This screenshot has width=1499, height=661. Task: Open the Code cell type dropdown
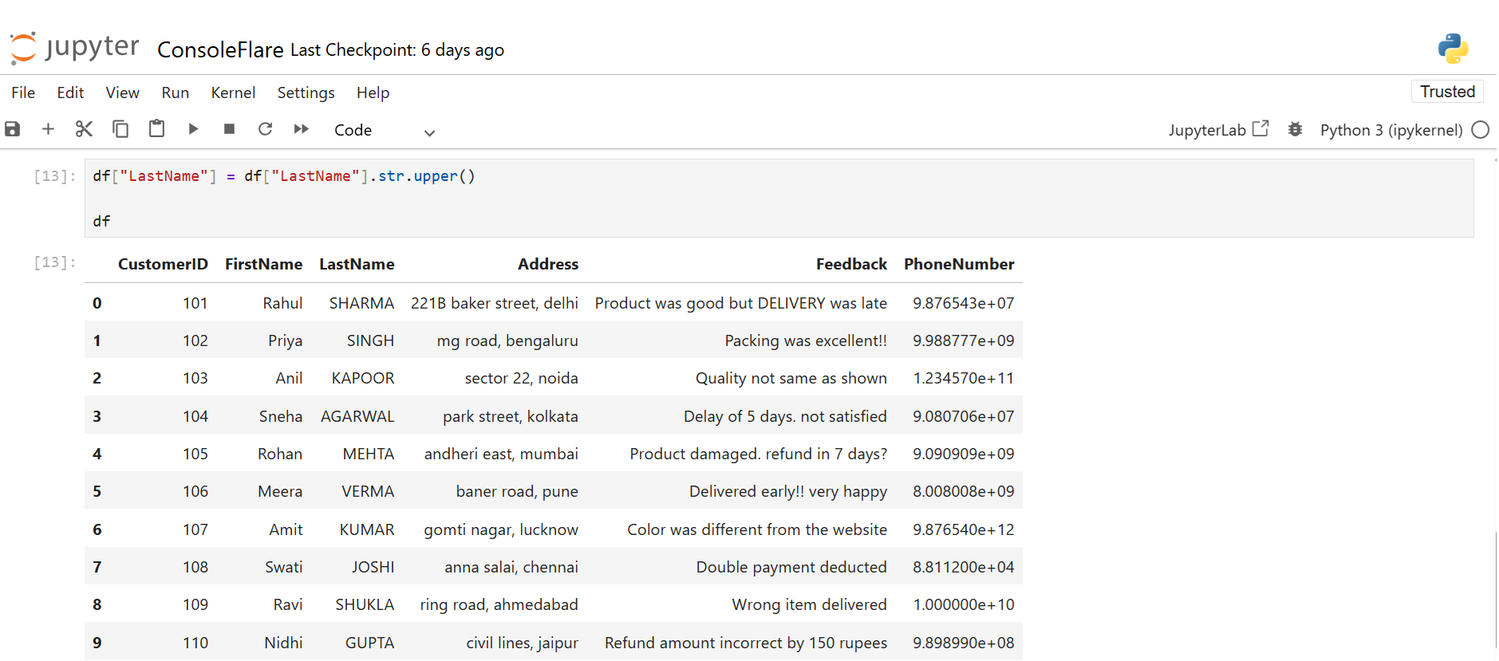pyautogui.click(x=385, y=131)
